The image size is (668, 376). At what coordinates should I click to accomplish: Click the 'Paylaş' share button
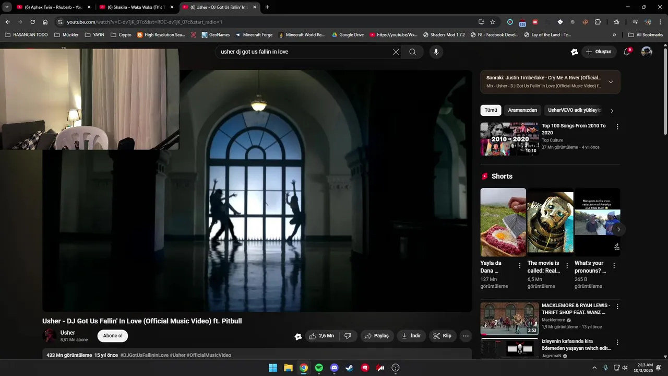376,336
